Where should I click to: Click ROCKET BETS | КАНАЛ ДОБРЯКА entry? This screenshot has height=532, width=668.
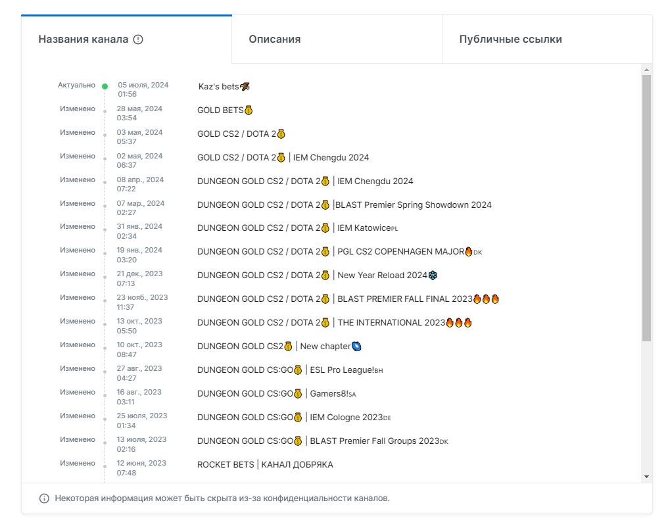tap(265, 465)
